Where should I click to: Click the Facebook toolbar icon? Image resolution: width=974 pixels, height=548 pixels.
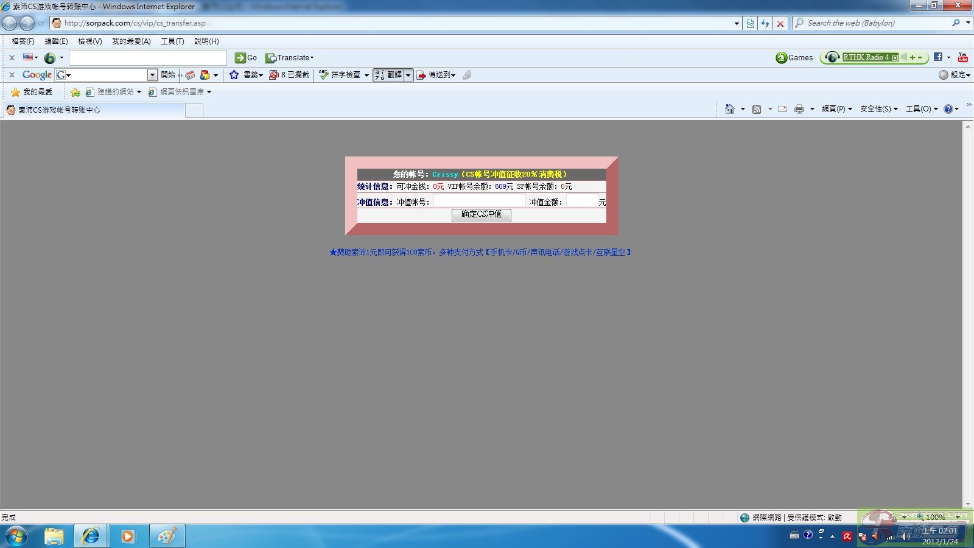[938, 57]
